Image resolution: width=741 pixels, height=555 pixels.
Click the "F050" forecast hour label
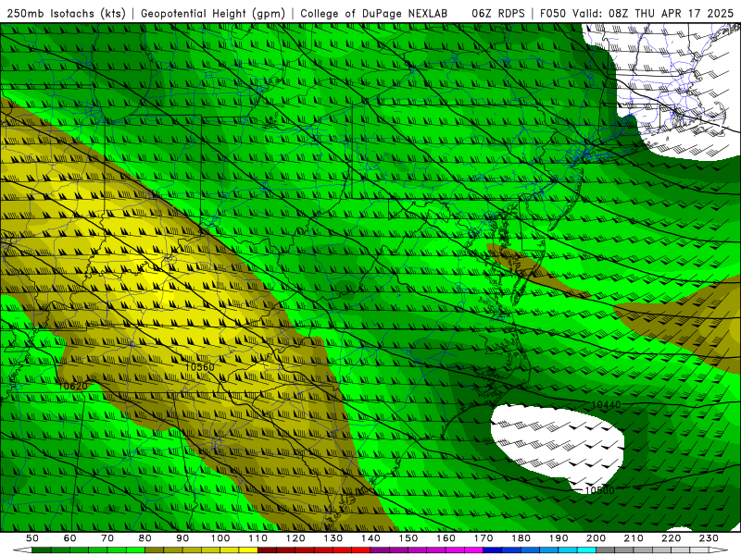click(552, 13)
